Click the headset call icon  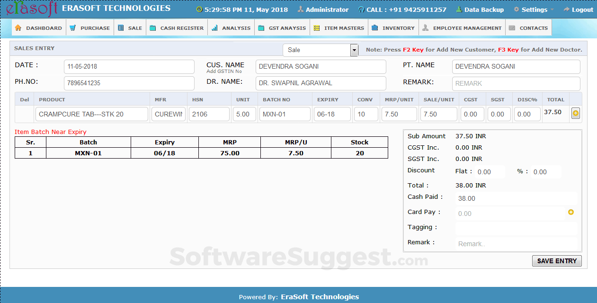point(361,9)
